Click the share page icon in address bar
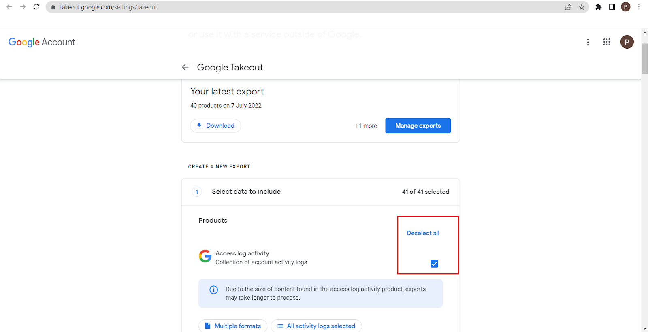The image size is (648, 332). click(x=568, y=7)
